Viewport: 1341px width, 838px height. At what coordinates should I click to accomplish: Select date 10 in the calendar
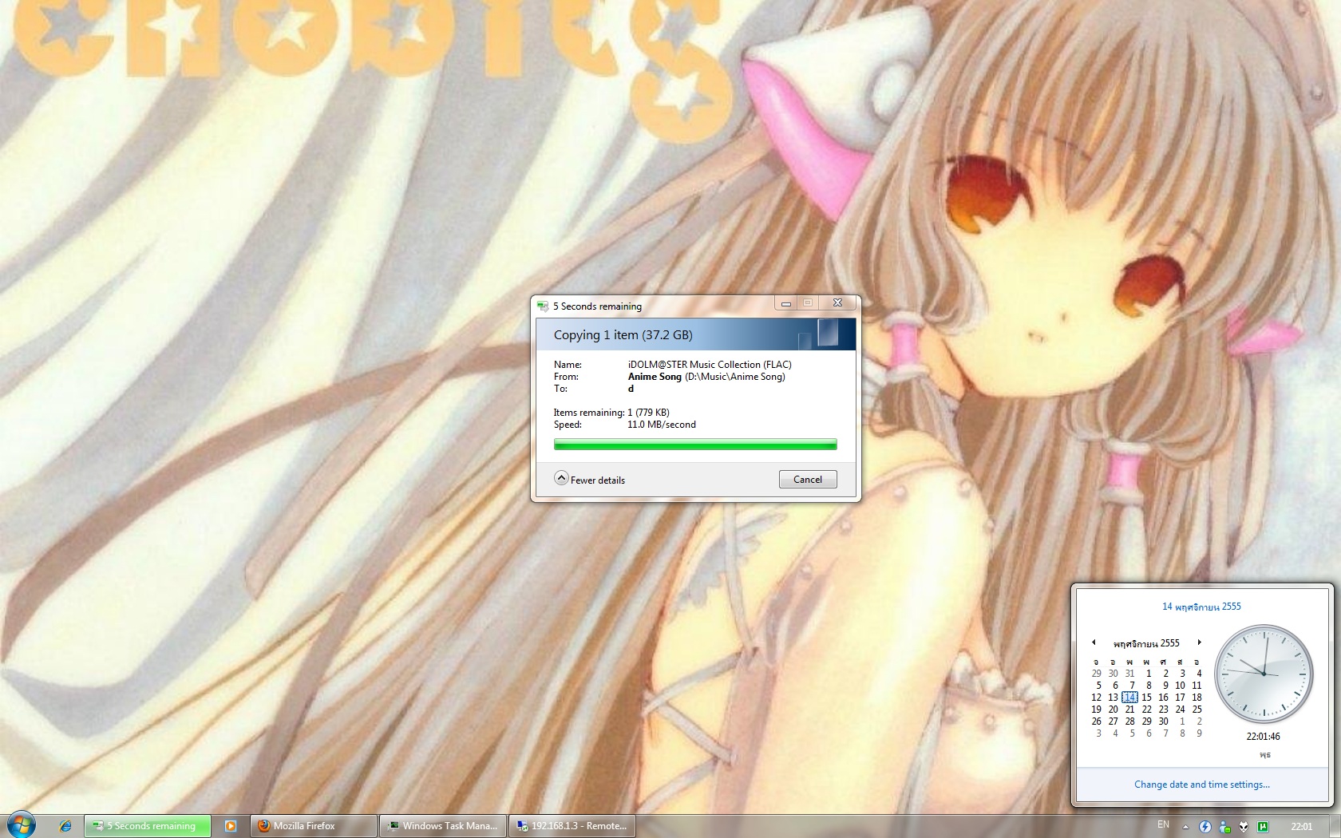point(1180,685)
